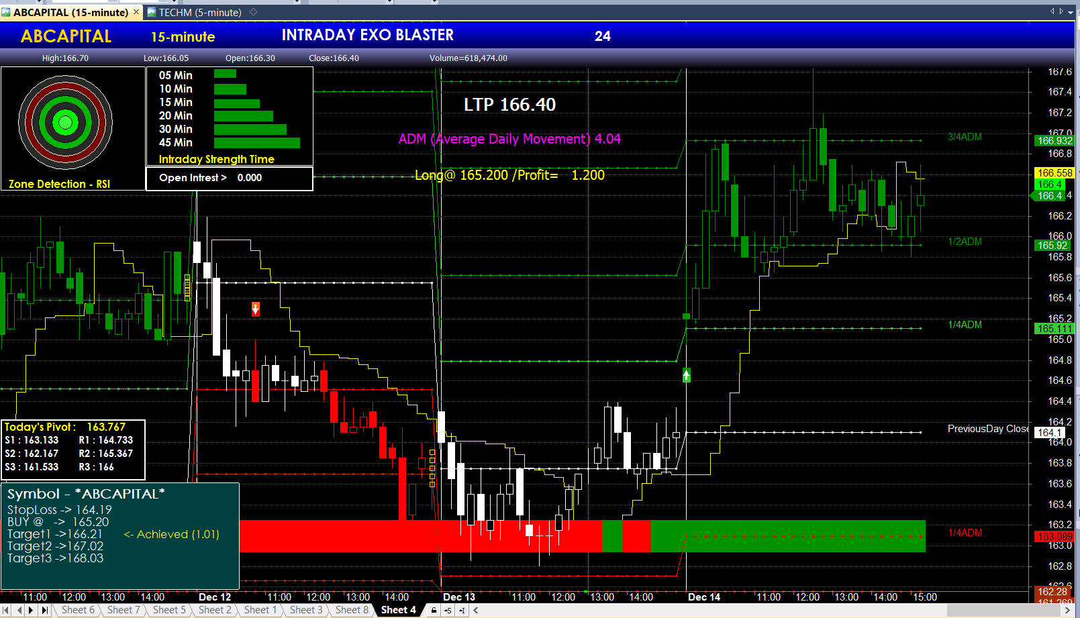The image size is (1080, 618).
Task: Click the red trend ribbon segment
Action: 420,536
